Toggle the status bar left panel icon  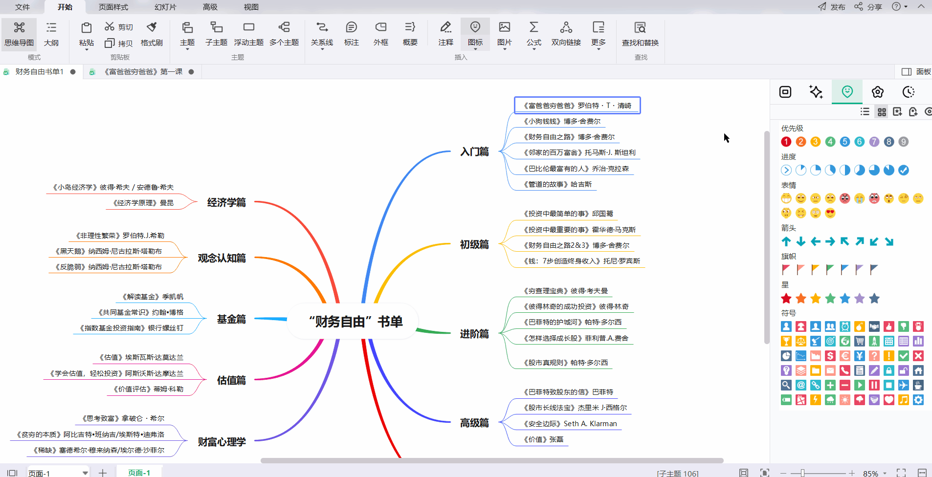tap(12, 473)
